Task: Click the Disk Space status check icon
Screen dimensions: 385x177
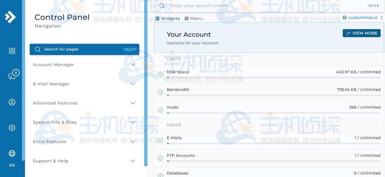Action: tap(160, 75)
